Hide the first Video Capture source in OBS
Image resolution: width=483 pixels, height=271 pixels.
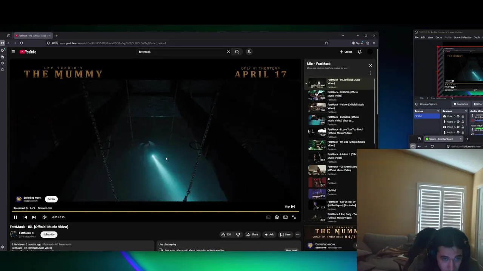click(458, 116)
